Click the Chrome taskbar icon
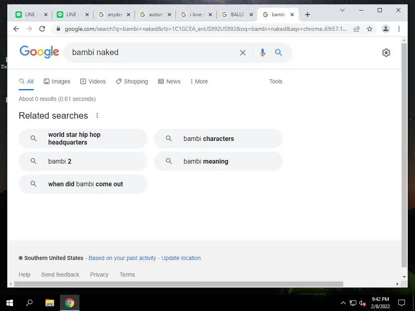This screenshot has width=415, height=311. click(x=70, y=303)
